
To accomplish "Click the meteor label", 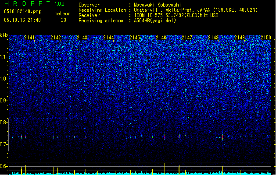I will [x=62, y=14].
